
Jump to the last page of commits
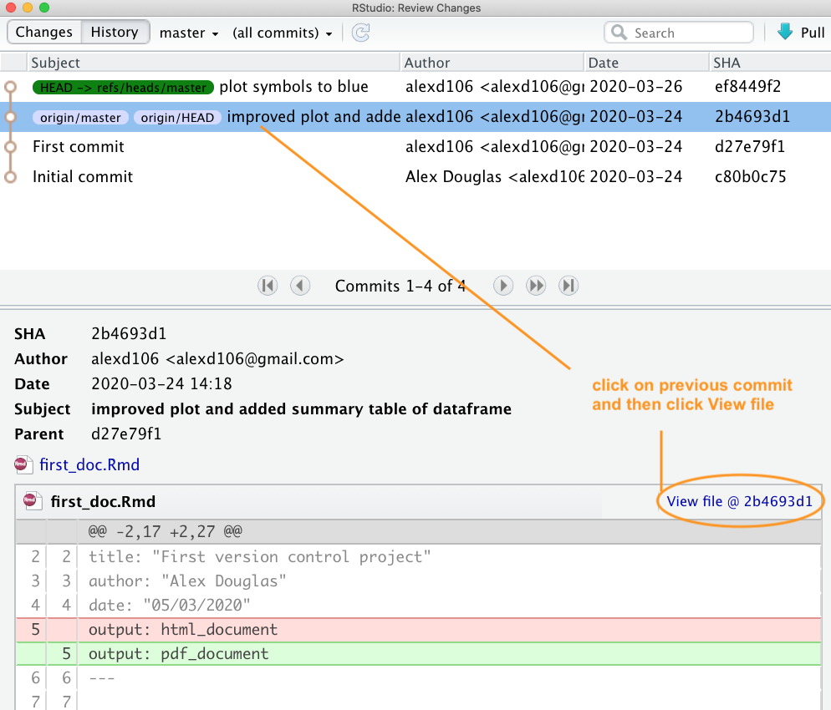coord(568,286)
